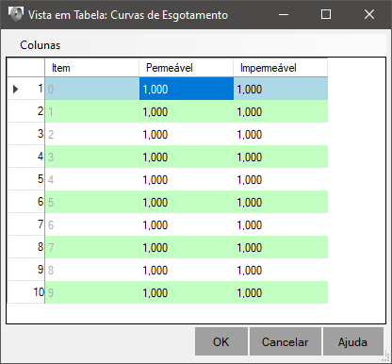
Task: Select Impermeável cell in row 4
Action: point(281,157)
